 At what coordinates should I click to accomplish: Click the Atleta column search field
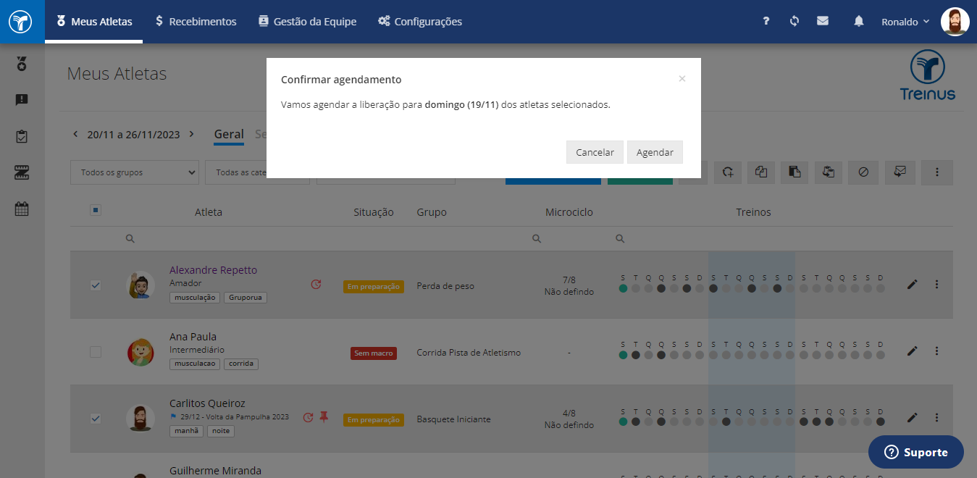(210, 238)
